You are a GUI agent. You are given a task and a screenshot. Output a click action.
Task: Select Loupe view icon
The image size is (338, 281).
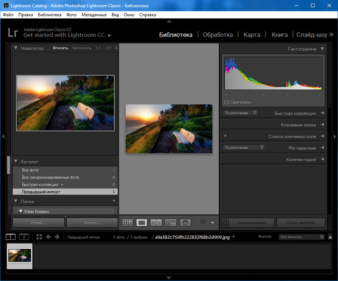pos(142,223)
